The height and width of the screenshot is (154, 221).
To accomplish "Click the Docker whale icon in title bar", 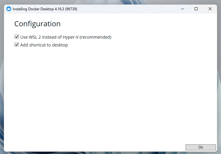I will coord(9,9).
